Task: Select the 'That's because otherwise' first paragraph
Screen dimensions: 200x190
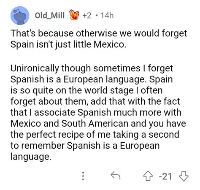Action: click(x=99, y=39)
